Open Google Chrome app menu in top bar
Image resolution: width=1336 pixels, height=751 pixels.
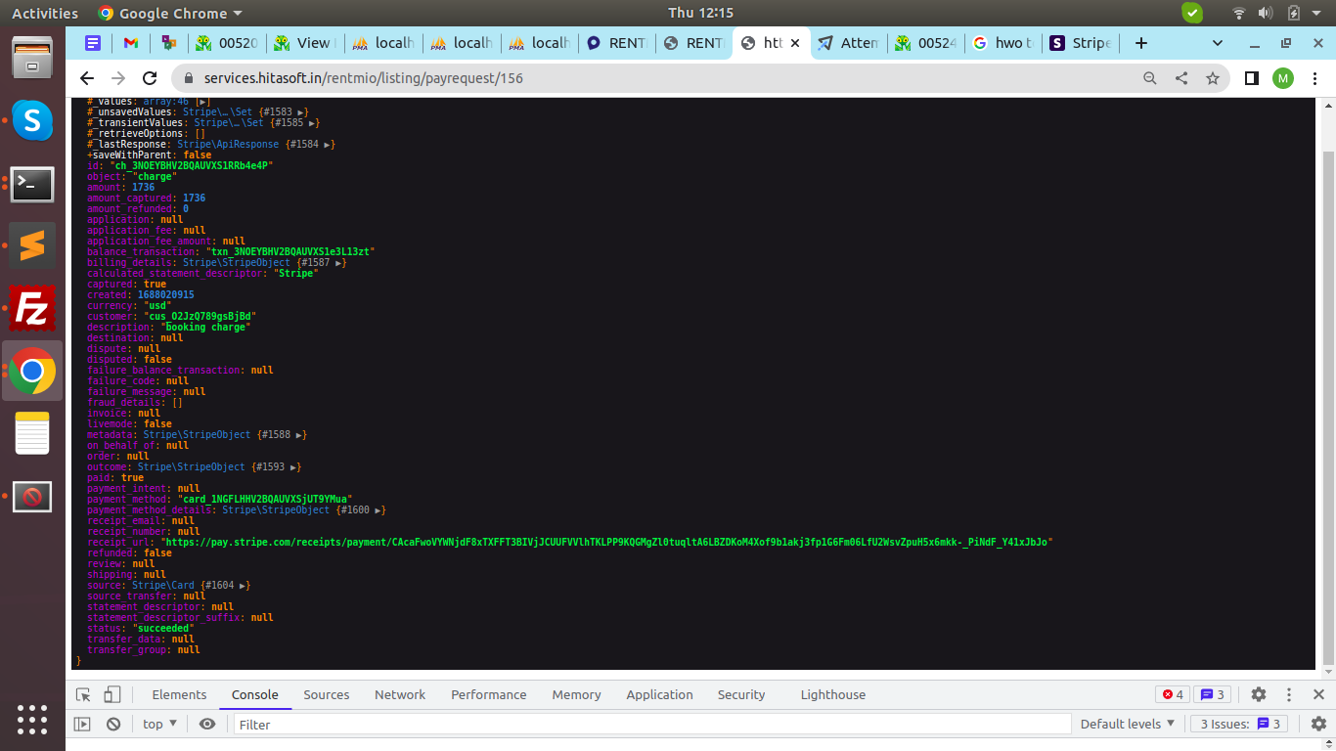click(170, 13)
